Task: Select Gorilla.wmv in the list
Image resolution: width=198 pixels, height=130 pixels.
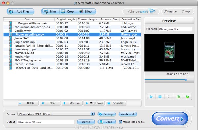Action: 72,31
